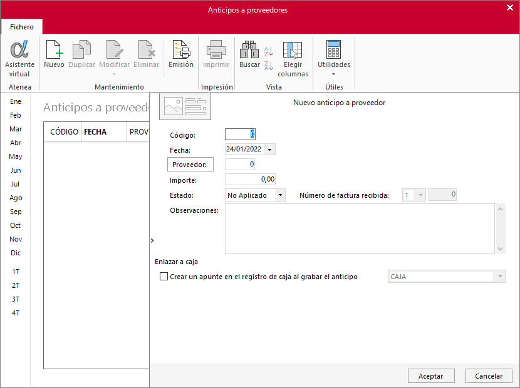Filter by month Oct

[16, 225]
